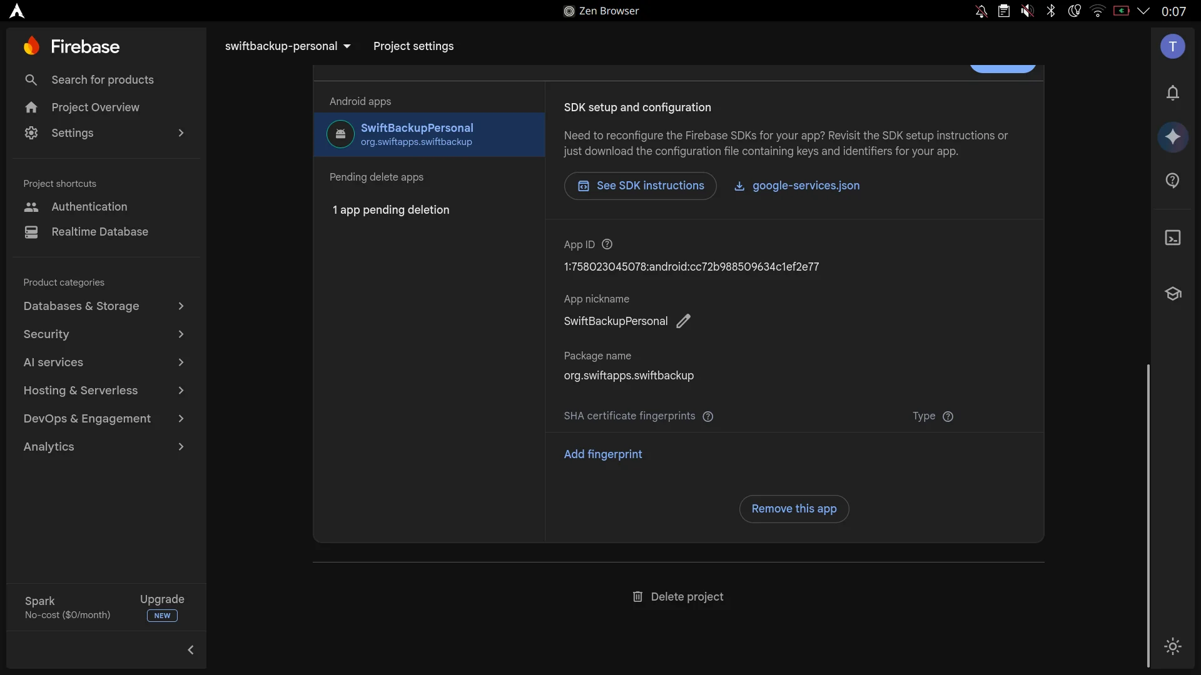The image size is (1201, 675).
Task: Open Gemini sparkle assistant
Action: 1173,137
